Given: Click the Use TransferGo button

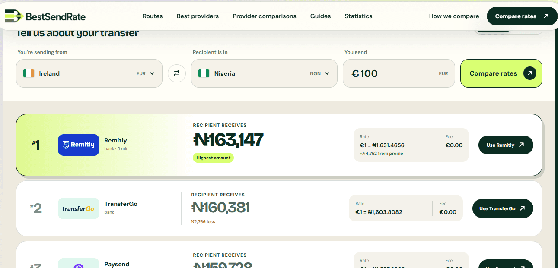Looking at the screenshot, I should [x=503, y=208].
